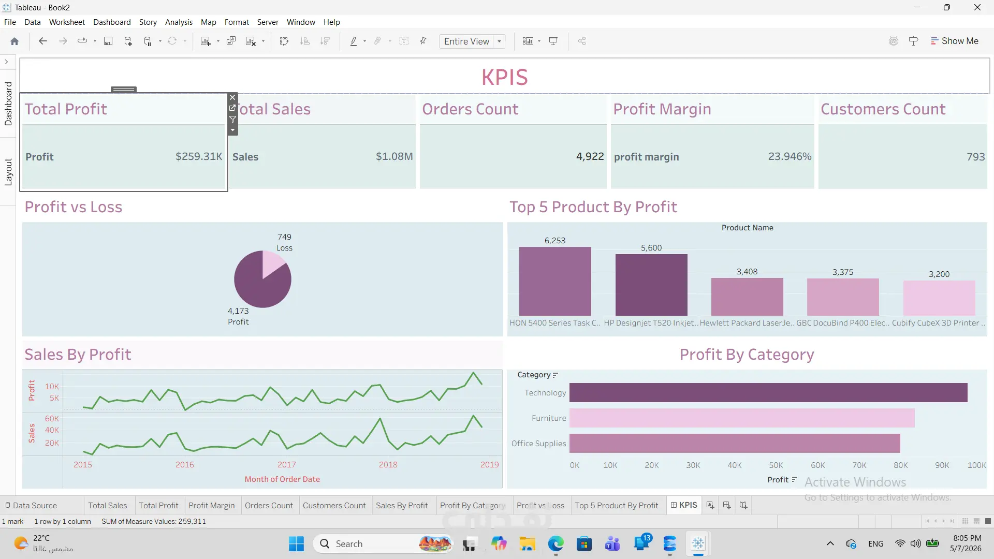Click the Share workbook icon
This screenshot has width=994, height=559.
pyautogui.click(x=582, y=41)
